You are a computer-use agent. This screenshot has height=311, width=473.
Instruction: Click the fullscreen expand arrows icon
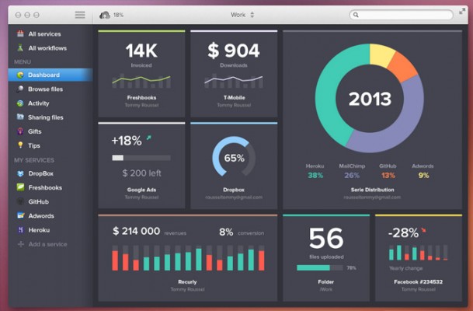pos(462,12)
